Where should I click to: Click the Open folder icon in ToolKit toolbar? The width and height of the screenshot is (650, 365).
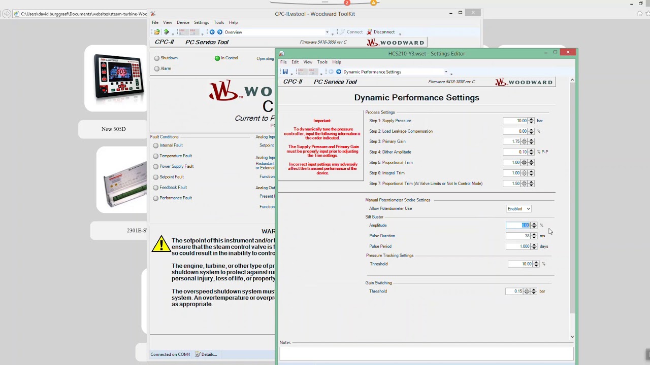(x=156, y=32)
